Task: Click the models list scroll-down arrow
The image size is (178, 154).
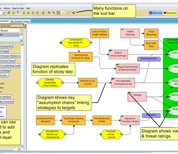Action: pos(21,40)
